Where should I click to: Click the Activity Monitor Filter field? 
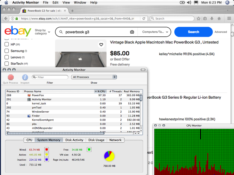pyautogui.click(x=50, y=77)
